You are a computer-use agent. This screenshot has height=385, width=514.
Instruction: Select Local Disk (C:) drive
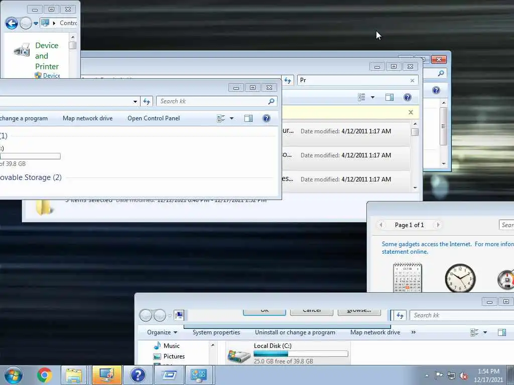288,353
